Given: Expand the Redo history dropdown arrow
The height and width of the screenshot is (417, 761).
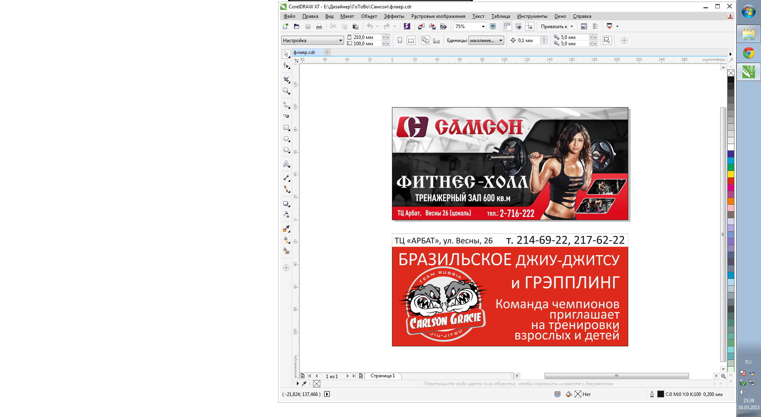Looking at the screenshot, I should 394,27.
